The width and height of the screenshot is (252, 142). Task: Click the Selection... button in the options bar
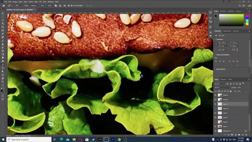tap(34, 6)
